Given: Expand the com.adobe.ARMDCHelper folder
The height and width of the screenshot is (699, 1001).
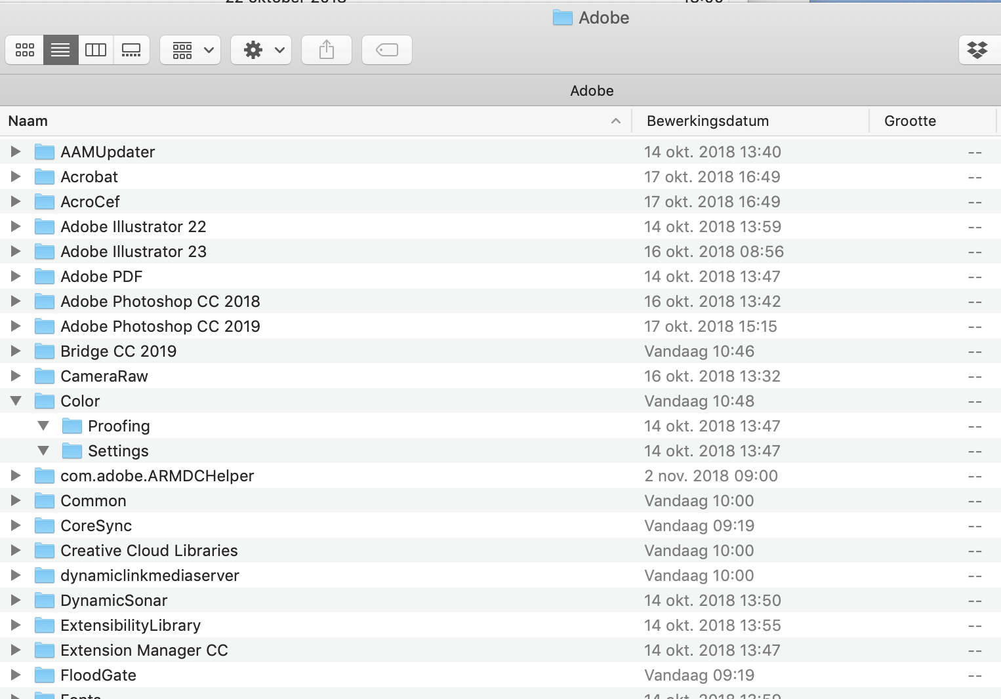Looking at the screenshot, I should pyautogui.click(x=16, y=475).
